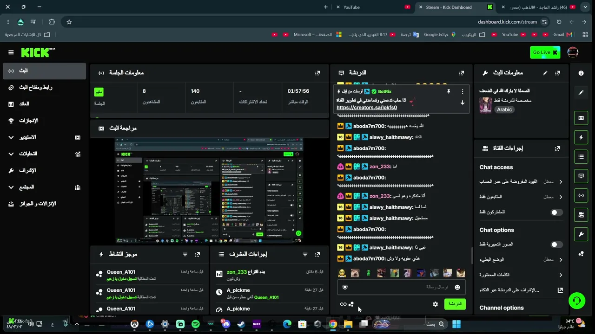Open الإشراف على الدردشة عبر الذكاء external link
The height and width of the screenshot is (334, 595).
click(x=560, y=290)
